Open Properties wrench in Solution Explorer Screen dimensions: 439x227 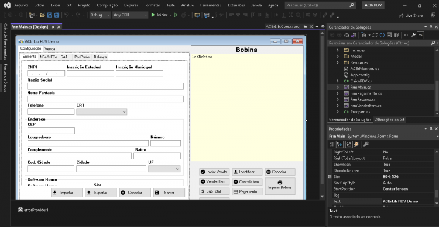(413, 35)
